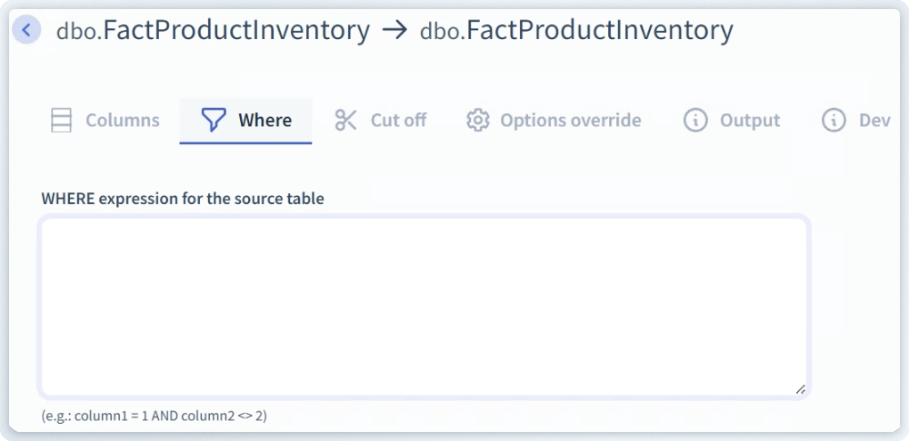Click the Options override gear icon
The width and height of the screenshot is (909, 441).
tap(477, 121)
